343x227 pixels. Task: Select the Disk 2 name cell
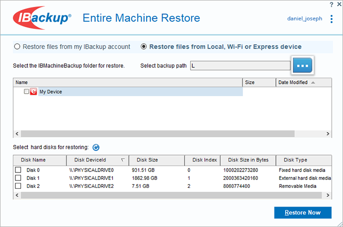pos(33,186)
